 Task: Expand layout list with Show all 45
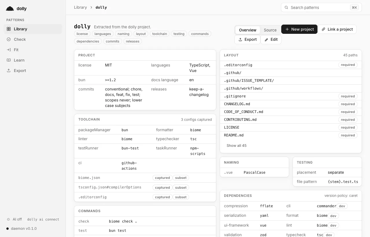point(236,146)
